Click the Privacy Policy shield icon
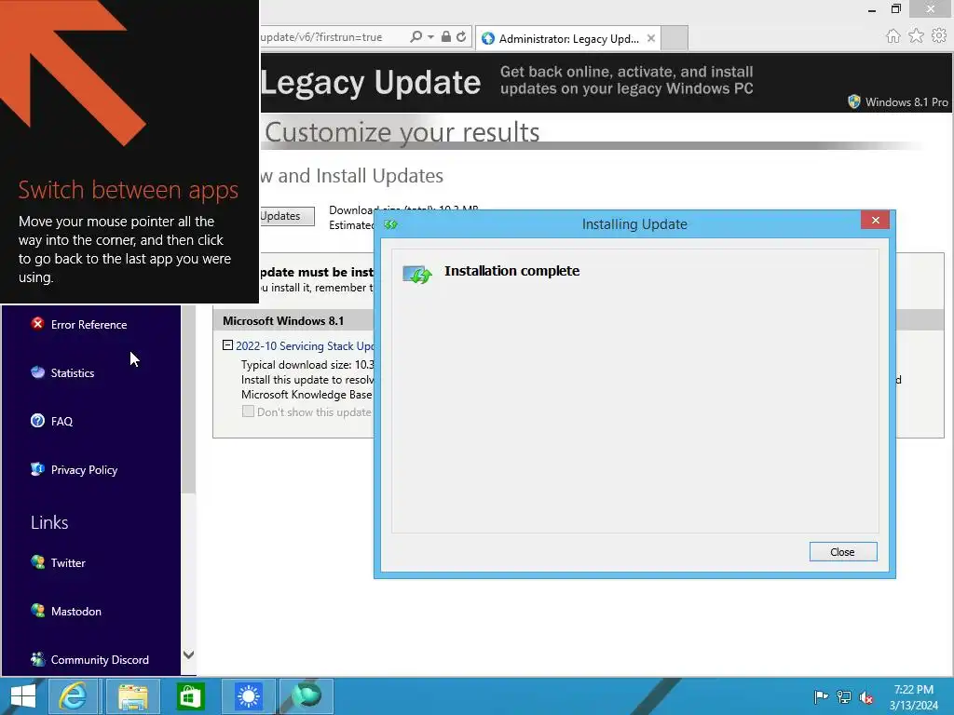Image resolution: width=954 pixels, height=715 pixels. click(x=37, y=469)
